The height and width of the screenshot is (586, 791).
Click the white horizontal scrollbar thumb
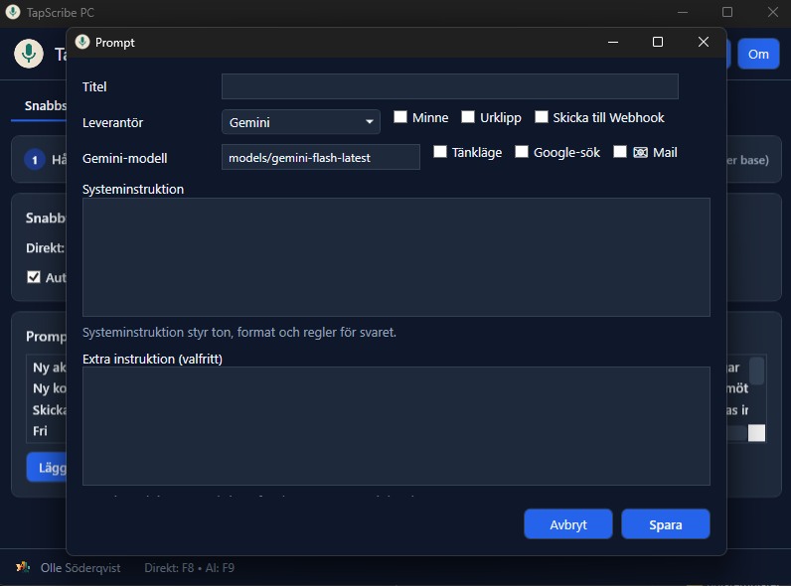coord(756,433)
